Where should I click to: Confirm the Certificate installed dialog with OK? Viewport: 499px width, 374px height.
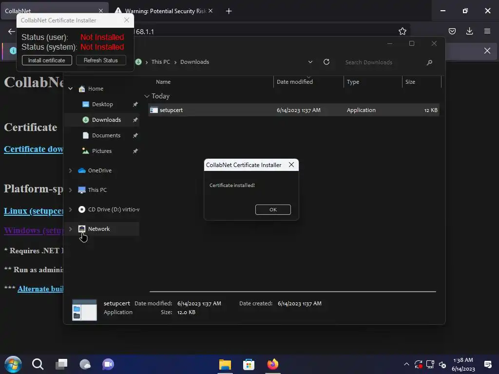[273, 209]
